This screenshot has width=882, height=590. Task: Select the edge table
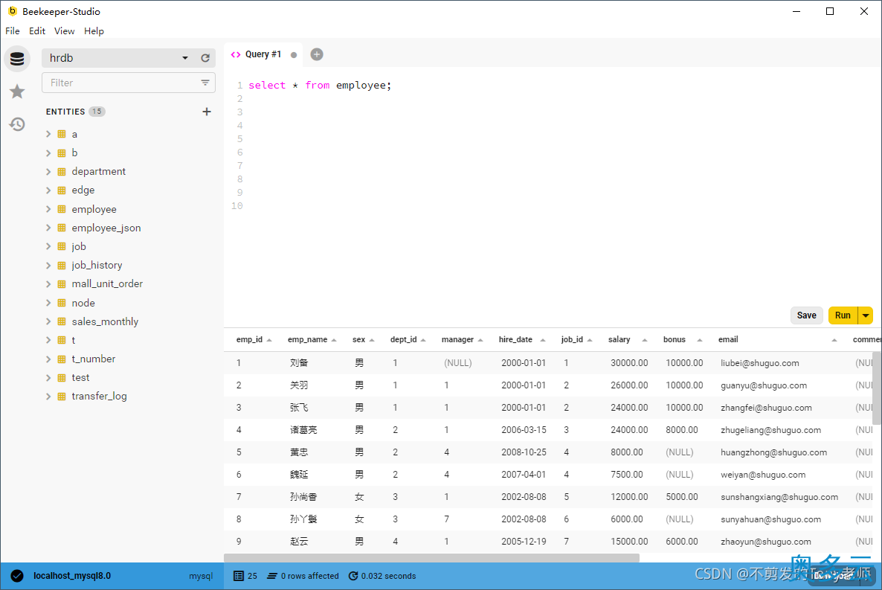coord(83,190)
